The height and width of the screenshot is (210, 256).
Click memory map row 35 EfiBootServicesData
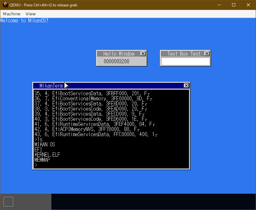click(x=92, y=93)
